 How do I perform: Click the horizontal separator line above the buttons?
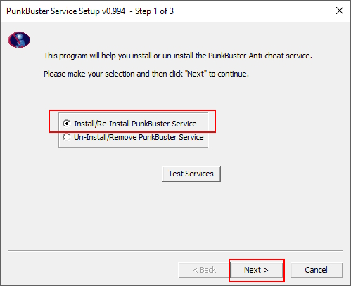tap(175, 250)
